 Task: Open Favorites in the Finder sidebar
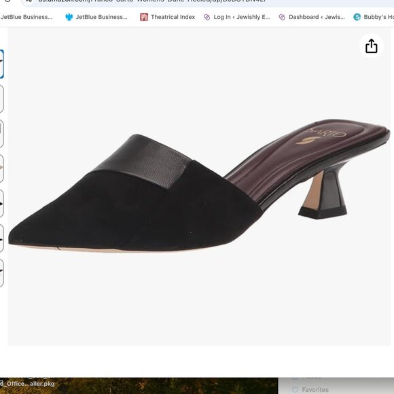click(x=310, y=390)
